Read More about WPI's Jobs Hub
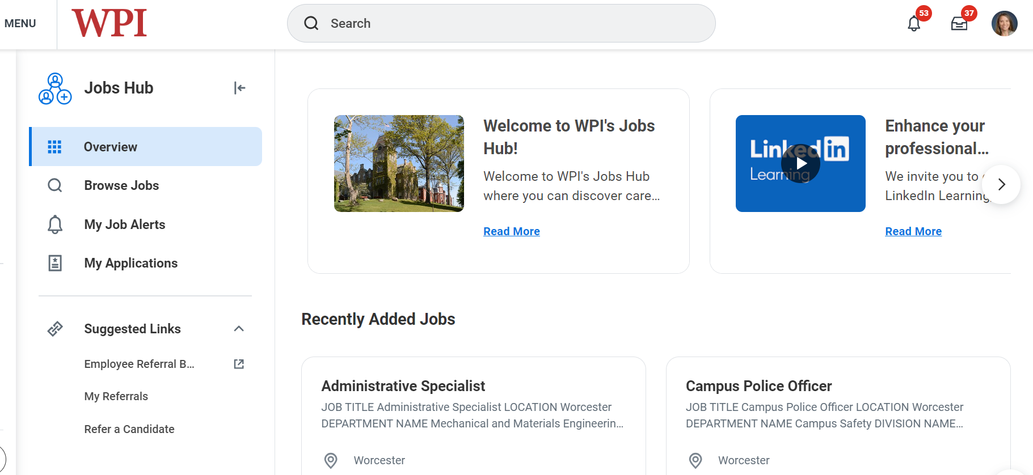The image size is (1033, 475). point(512,231)
